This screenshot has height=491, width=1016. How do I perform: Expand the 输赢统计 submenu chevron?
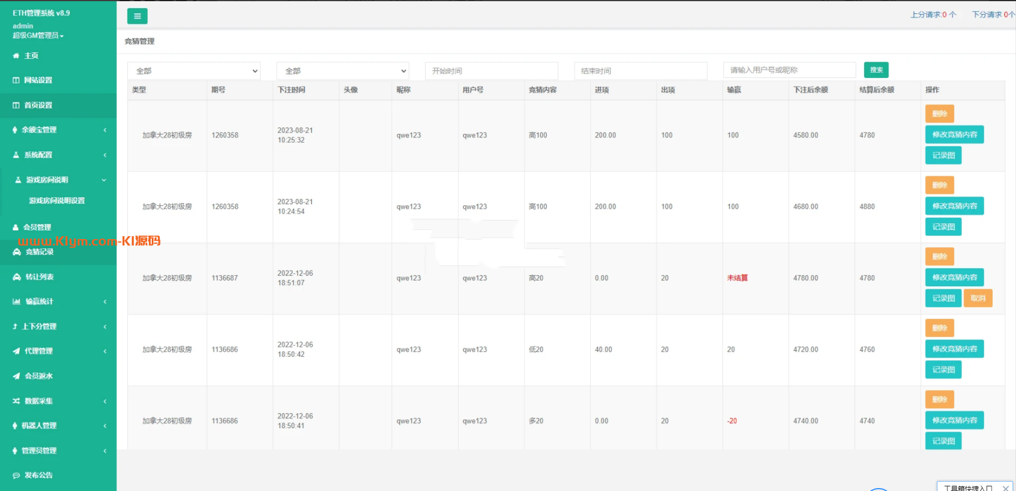[105, 301]
